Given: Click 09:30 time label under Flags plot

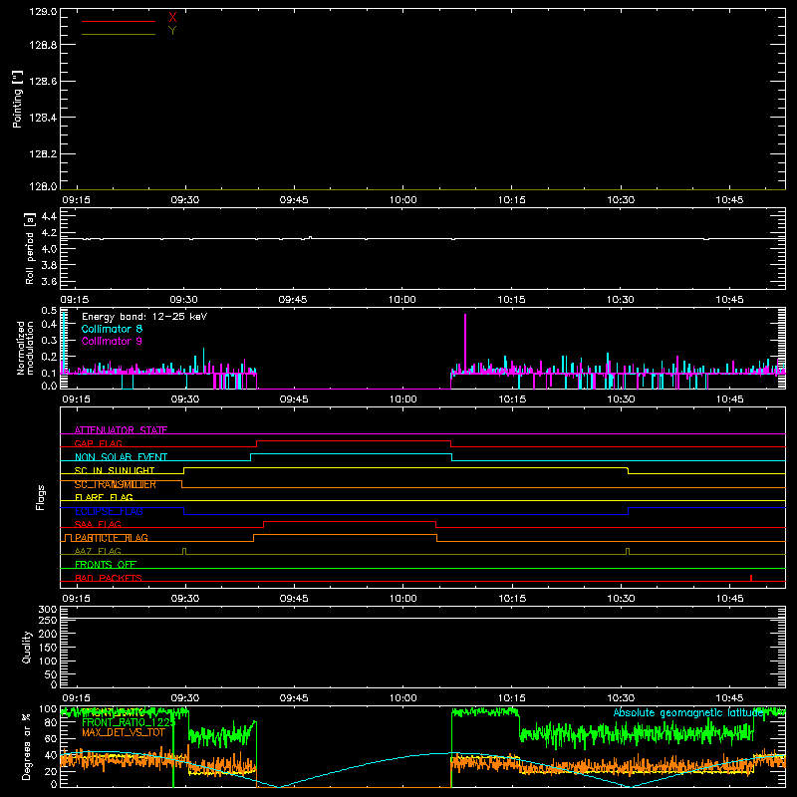Looking at the screenshot, I should (185, 599).
